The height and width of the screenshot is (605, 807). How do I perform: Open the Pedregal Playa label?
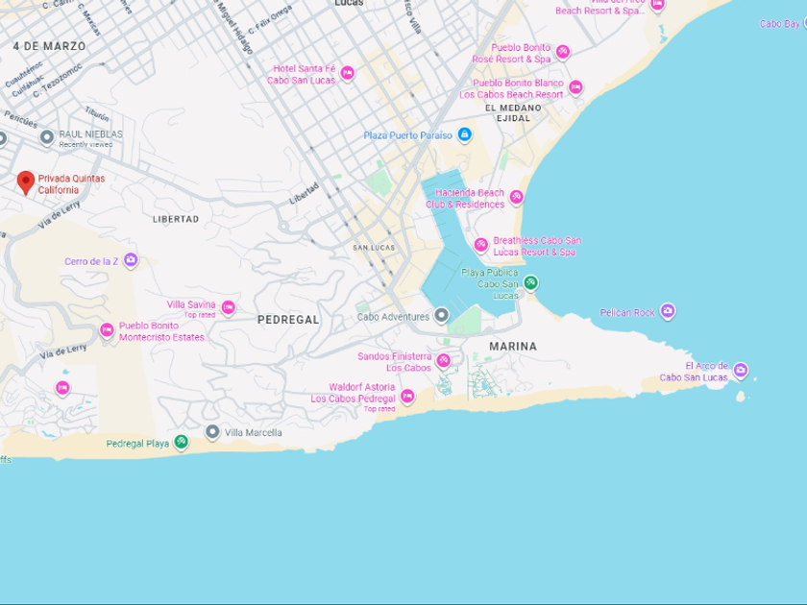(137, 444)
